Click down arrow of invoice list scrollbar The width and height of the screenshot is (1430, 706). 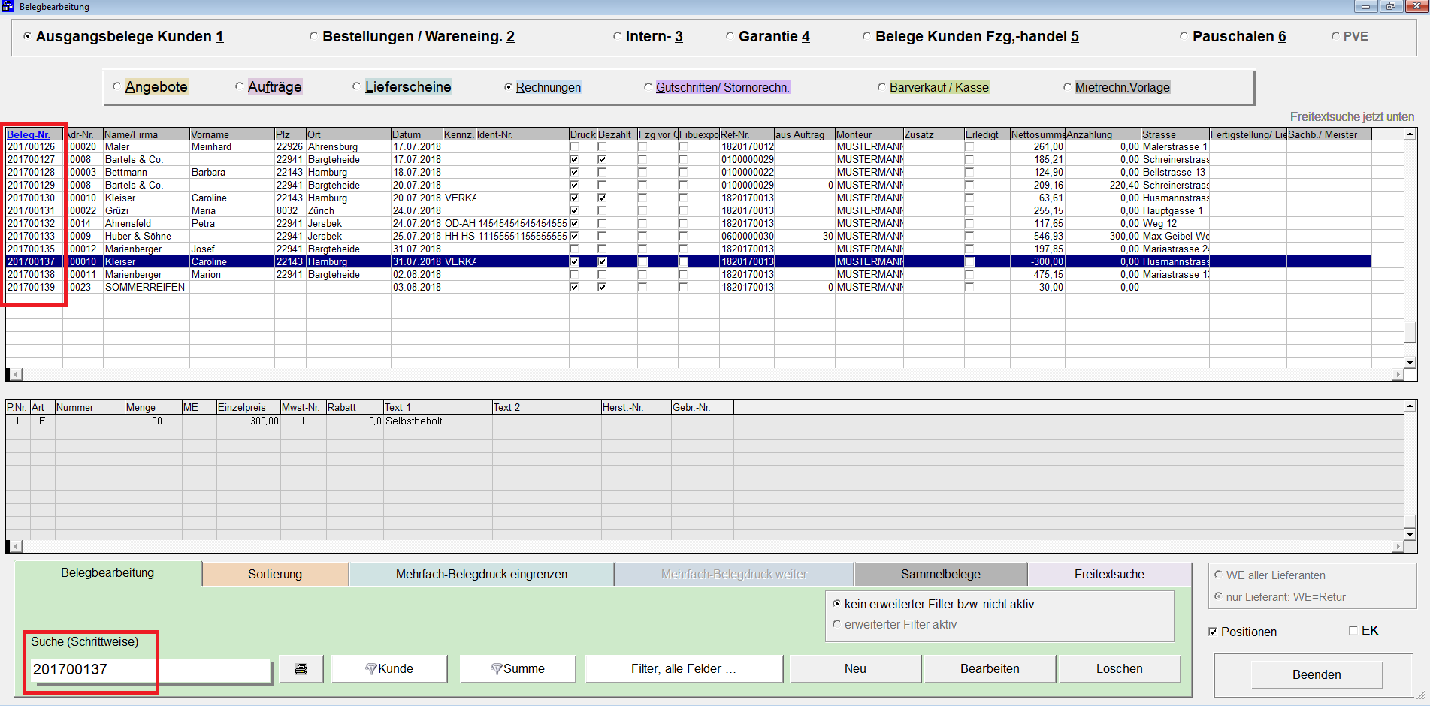pyautogui.click(x=1410, y=362)
